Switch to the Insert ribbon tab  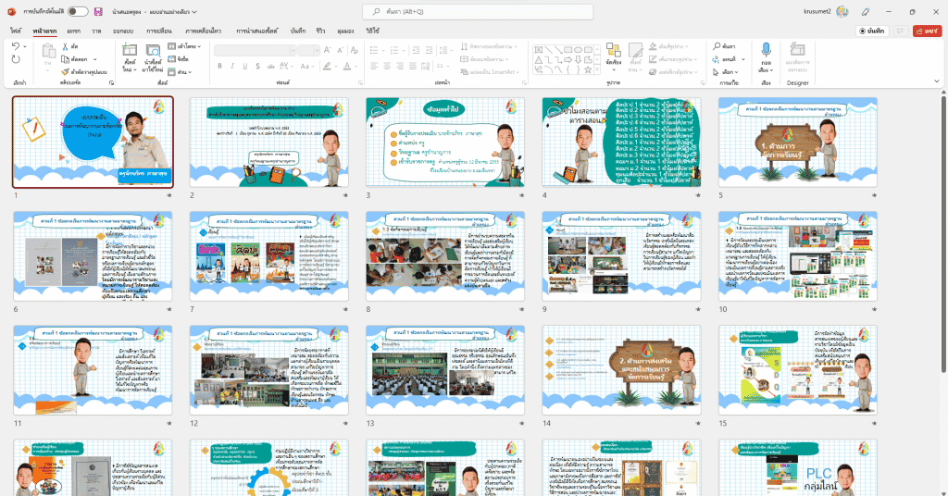pos(74,31)
